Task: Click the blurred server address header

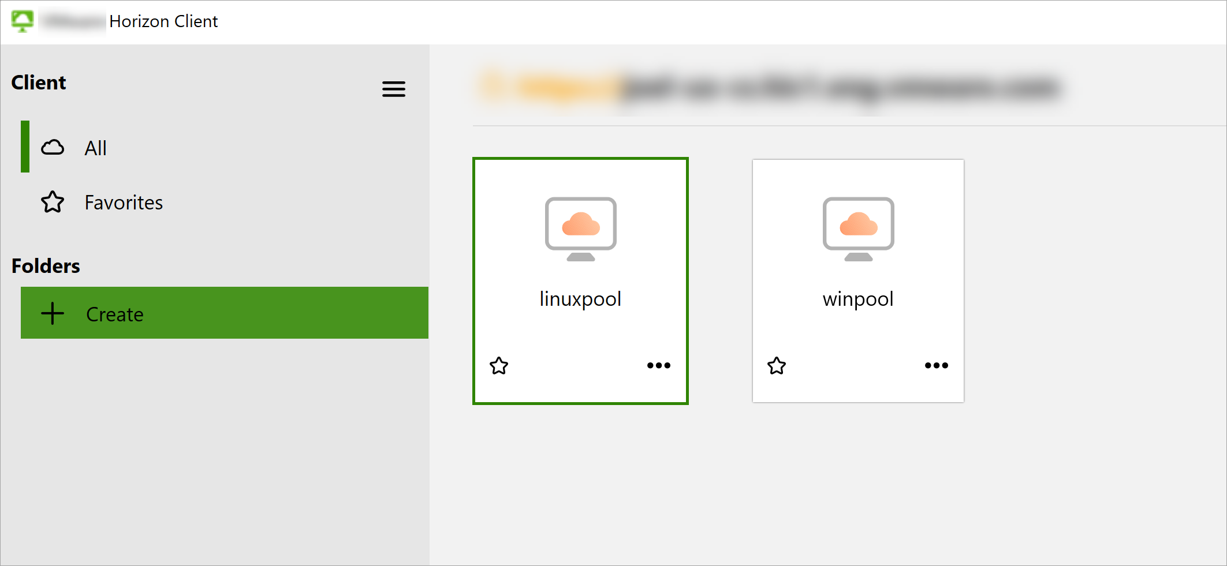Action: pos(771,88)
